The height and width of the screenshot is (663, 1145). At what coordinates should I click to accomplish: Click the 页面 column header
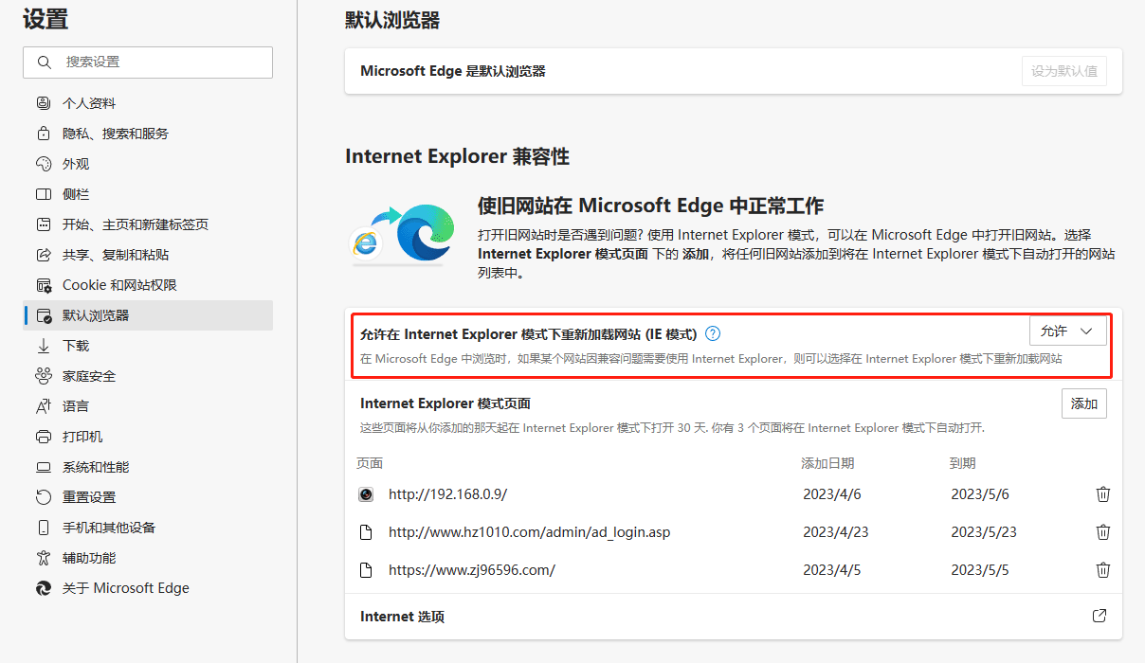370,463
